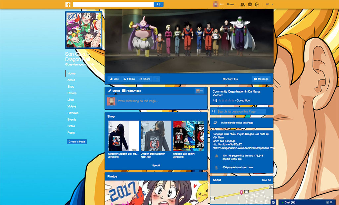Screen dimensions: 339x205
Task: Open the three-dot more actions menu
Action: [156, 79]
